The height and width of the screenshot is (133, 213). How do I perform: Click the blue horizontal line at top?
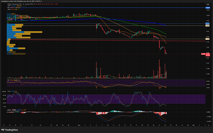93,7
